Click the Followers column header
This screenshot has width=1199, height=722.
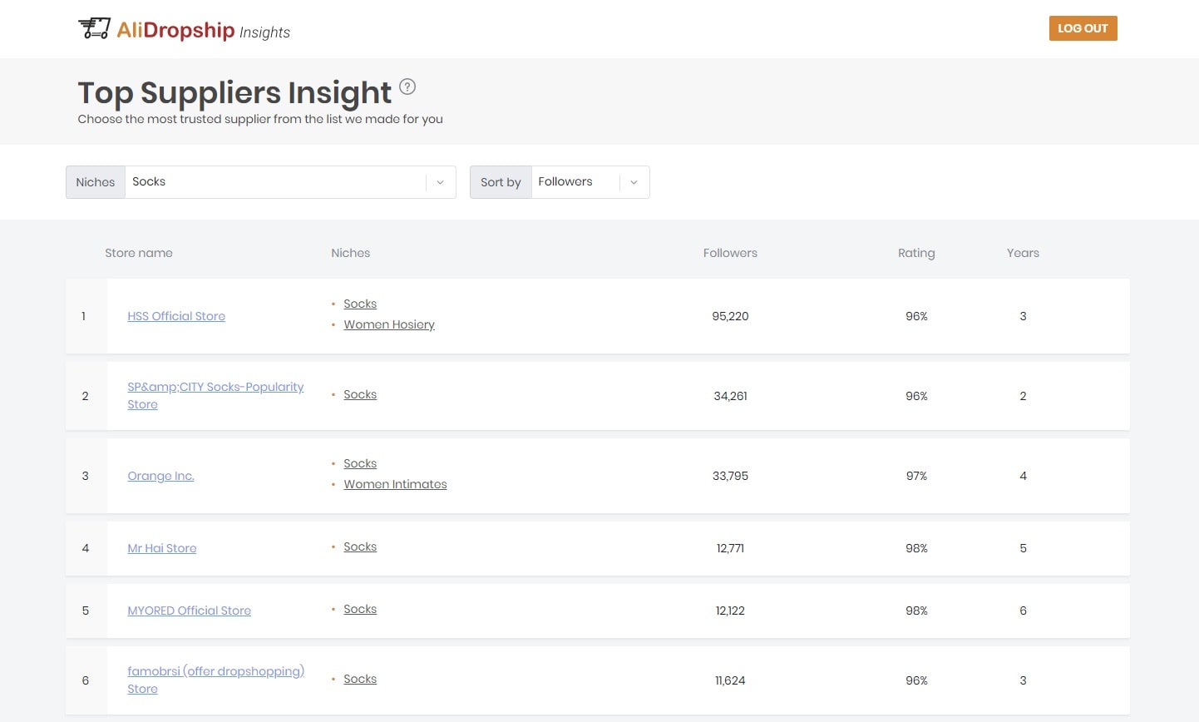[x=730, y=253]
